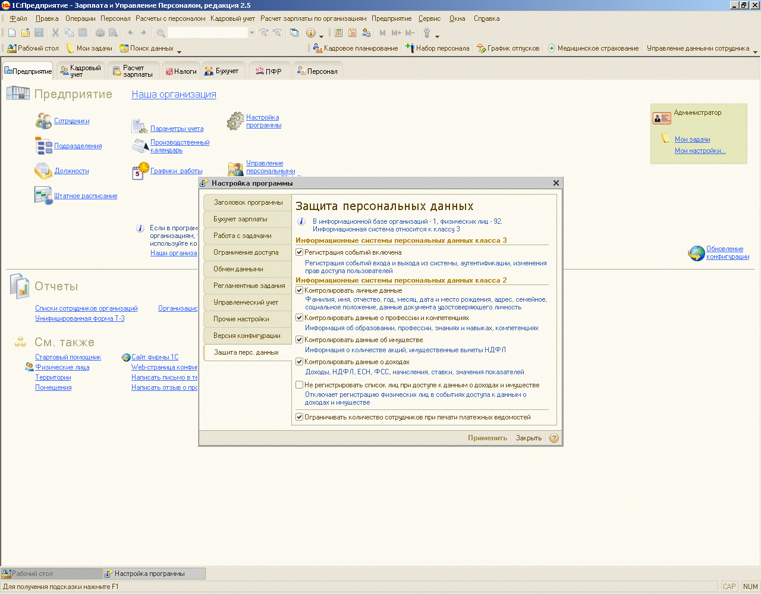Open the Операции menu
Viewport: 761px width, 595px height.
pos(80,18)
